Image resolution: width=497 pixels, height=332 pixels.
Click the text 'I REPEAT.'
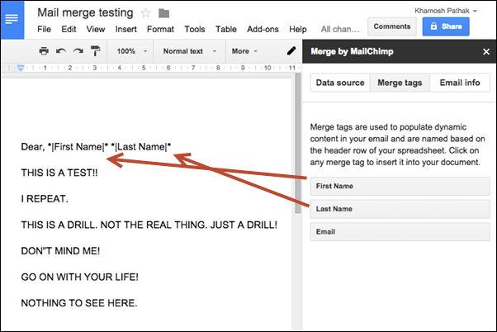pyautogui.click(x=45, y=199)
